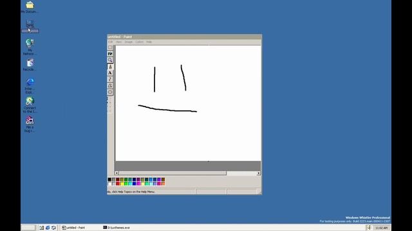The height and width of the screenshot is (231, 412).
Task: Select the My Network Places desktop icon
Action: pos(30,47)
